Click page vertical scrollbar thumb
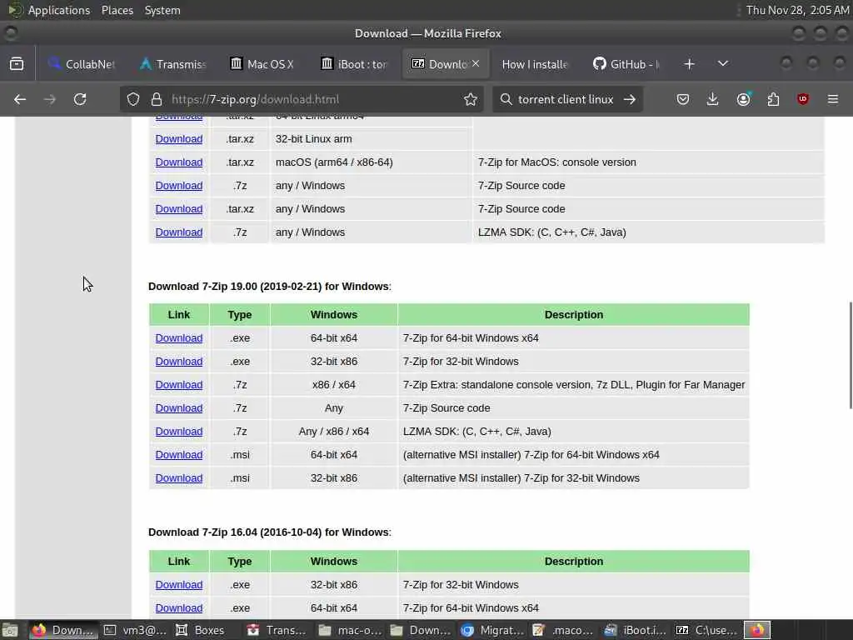Screen dimensions: 853x640 [851, 355]
